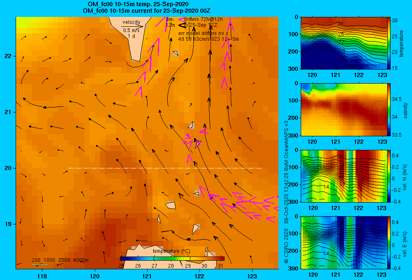This screenshot has height=280, width=412.
Task: Open the vel. E depth-section panel
Action: (x=344, y=243)
